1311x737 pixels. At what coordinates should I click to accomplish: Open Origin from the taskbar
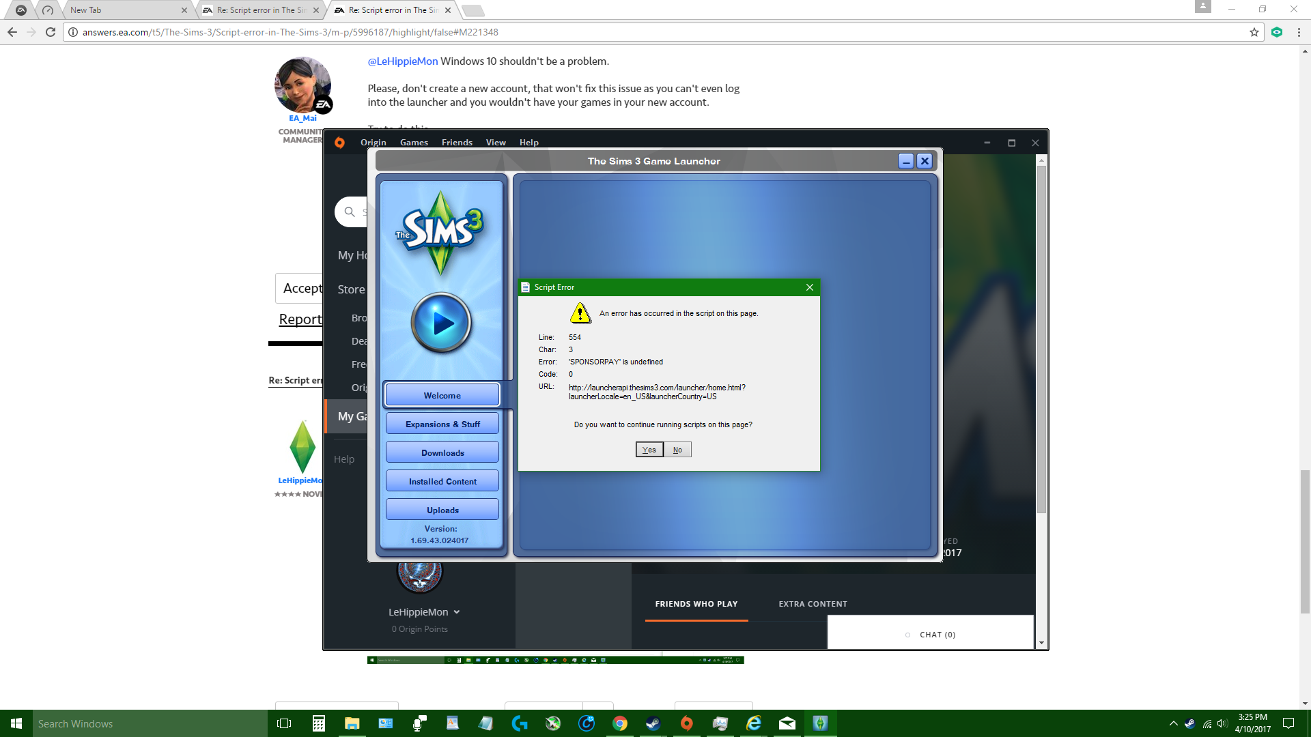[686, 723]
